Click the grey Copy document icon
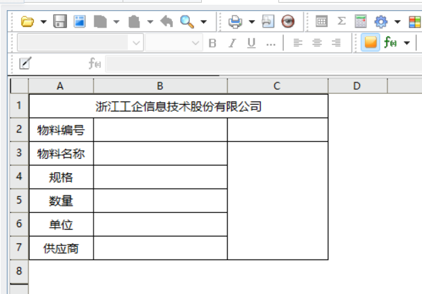This screenshot has height=294, width=422. (100, 22)
